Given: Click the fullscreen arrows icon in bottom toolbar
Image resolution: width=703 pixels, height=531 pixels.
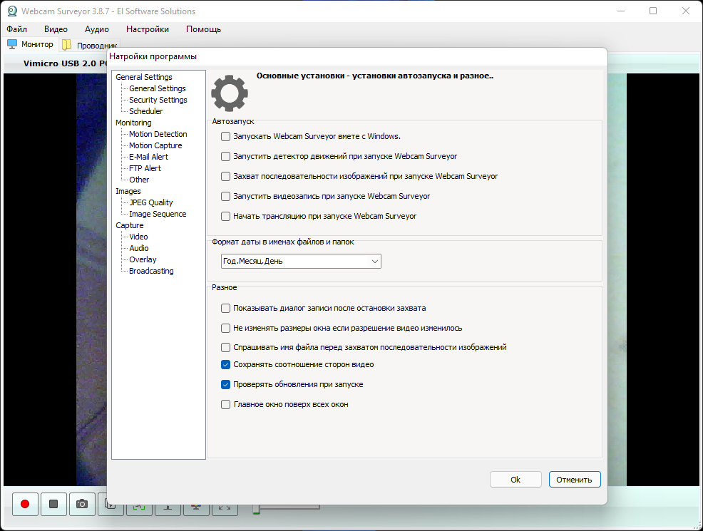Looking at the screenshot, I should [x=225, y=508].
